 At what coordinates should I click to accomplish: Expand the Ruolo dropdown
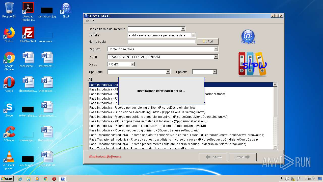coord(216,57)
